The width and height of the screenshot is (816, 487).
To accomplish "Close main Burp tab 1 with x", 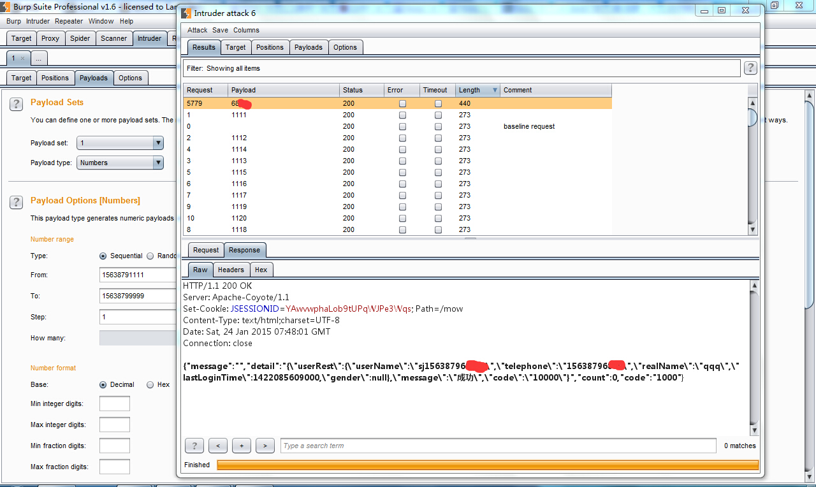I will click(22, 58).
